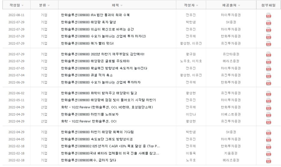Screen dimensions: 281x167
Task: Select source 키움증권
Action: click(231, 153)
